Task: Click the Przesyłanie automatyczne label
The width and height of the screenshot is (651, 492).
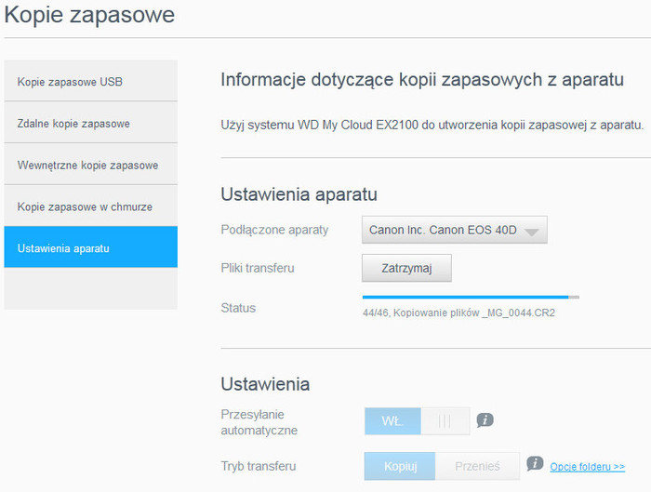Action: coord(260,423)
